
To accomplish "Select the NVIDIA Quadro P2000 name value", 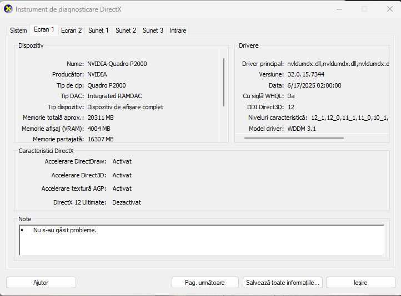I will tap(117, 64).
